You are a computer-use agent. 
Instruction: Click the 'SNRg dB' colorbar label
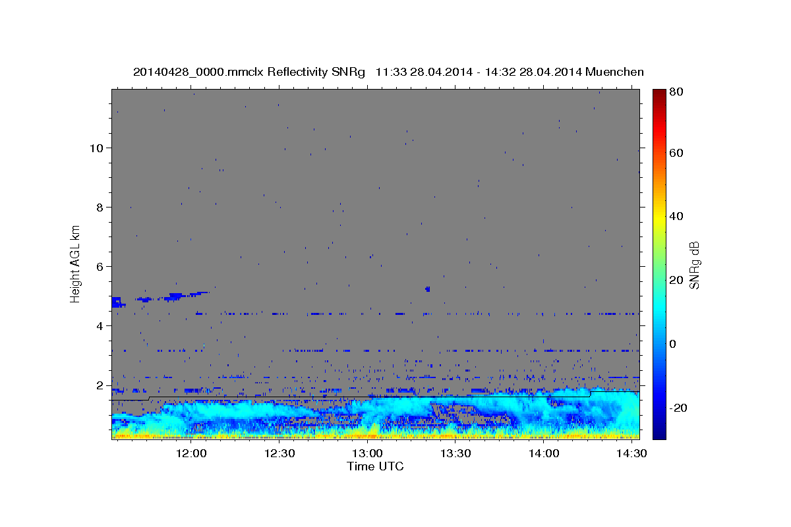point(694,265)
